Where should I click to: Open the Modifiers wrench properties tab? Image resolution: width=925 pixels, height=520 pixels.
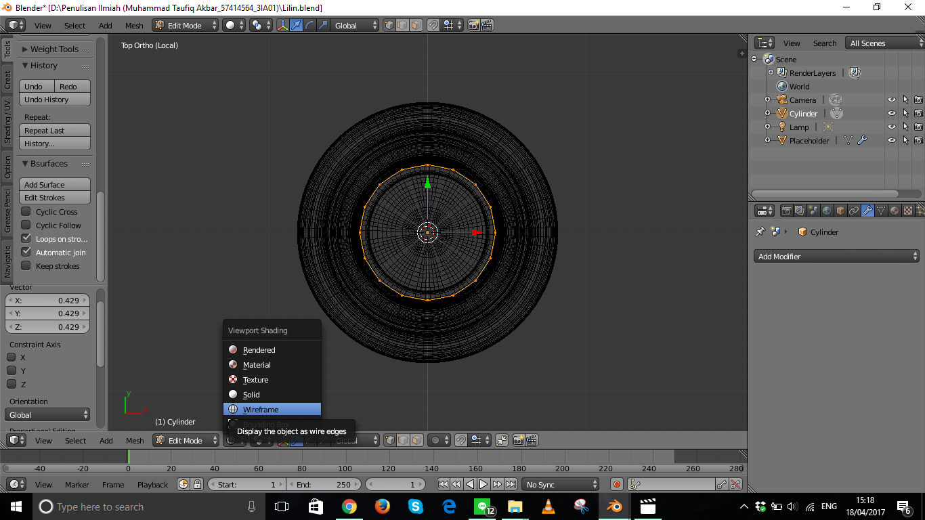(867, 211)
